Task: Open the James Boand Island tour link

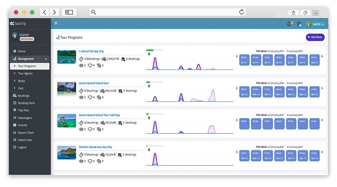Action: pos(94,83)
